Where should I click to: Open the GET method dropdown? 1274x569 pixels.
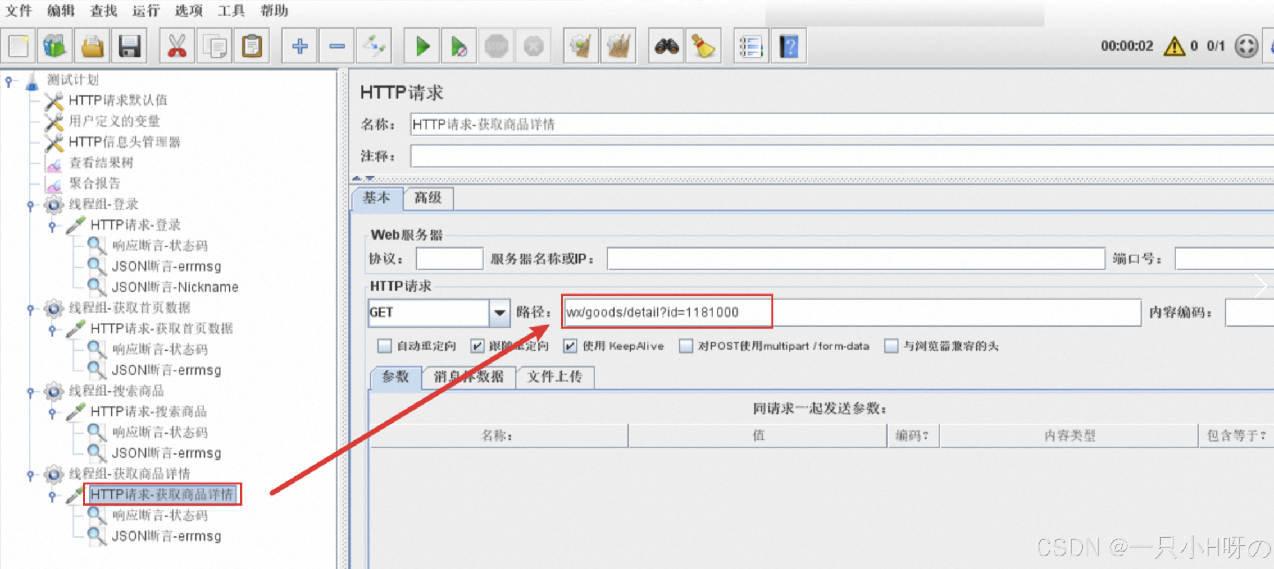[499, 313]
